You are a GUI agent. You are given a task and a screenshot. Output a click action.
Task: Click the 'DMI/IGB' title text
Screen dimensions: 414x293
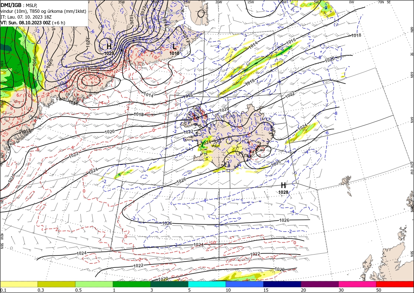[12, 5]
